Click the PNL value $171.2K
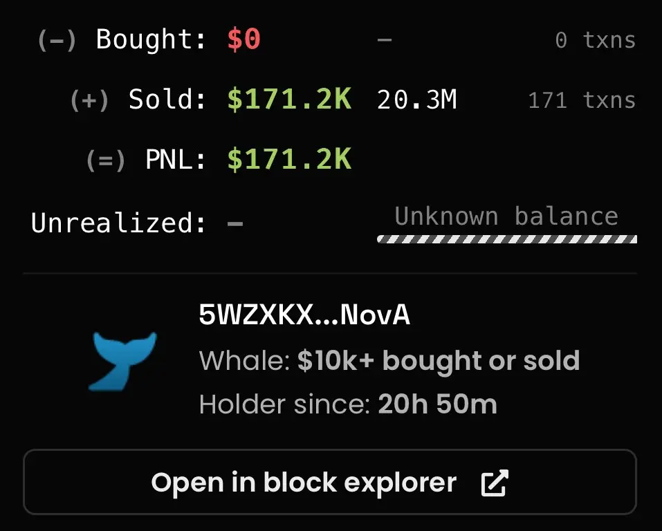662x531 pixels. 289,160
